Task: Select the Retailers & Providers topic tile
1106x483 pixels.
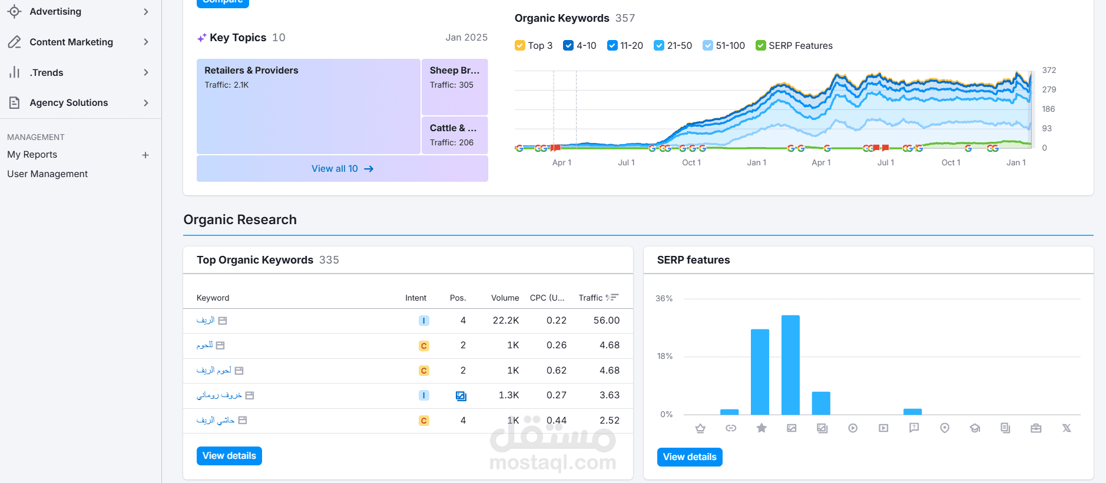Action: (309, 106)
